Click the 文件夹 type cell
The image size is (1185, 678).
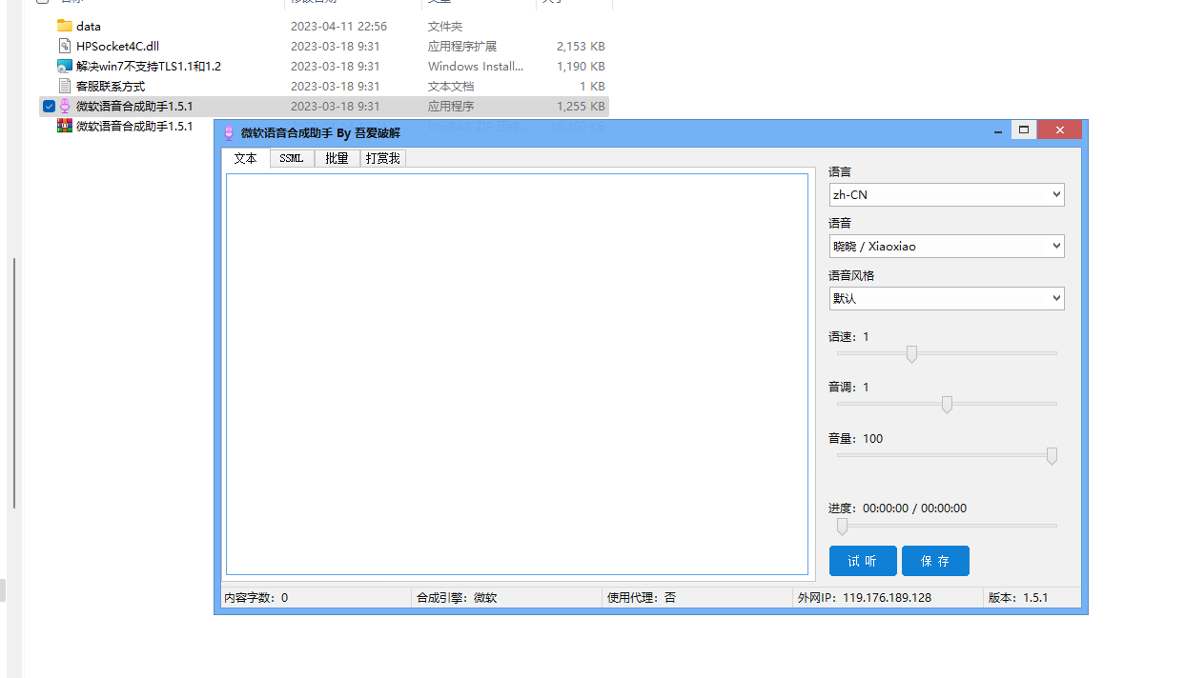pyautogui.click(x=445, y=26)
